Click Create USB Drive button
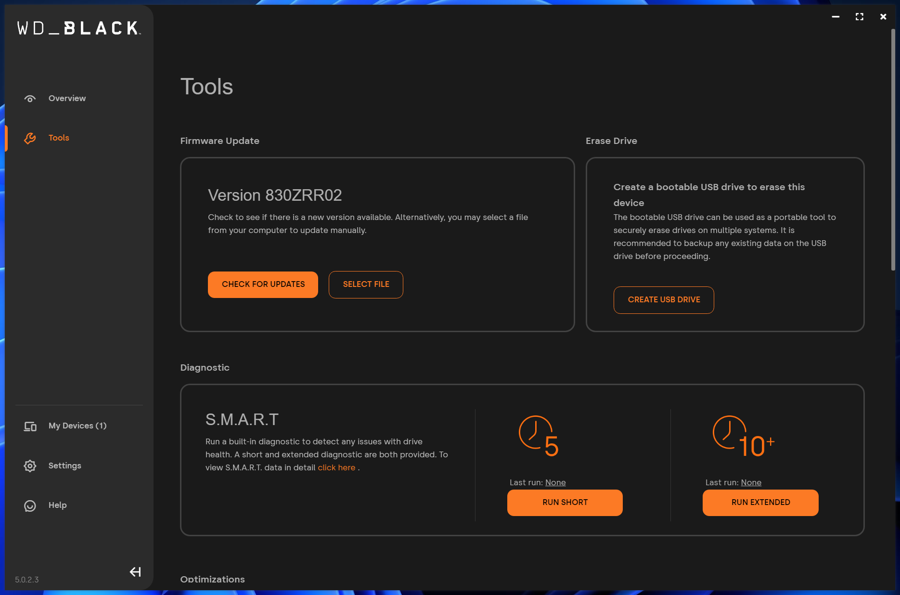 (664, 300)
